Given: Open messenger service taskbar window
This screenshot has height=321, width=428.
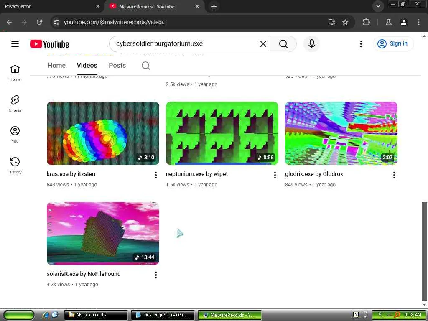Looking at the screenshot, I should click(163, 315).
